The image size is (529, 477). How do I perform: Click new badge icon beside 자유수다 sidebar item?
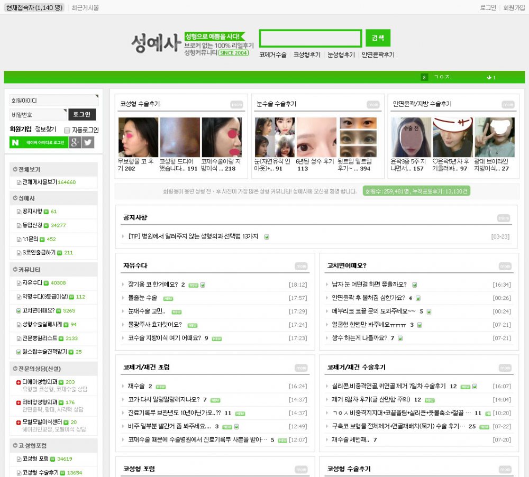46,283
